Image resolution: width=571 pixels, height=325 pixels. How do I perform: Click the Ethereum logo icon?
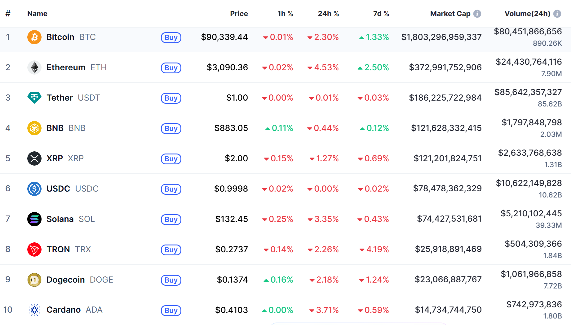(x=34, y=67)
